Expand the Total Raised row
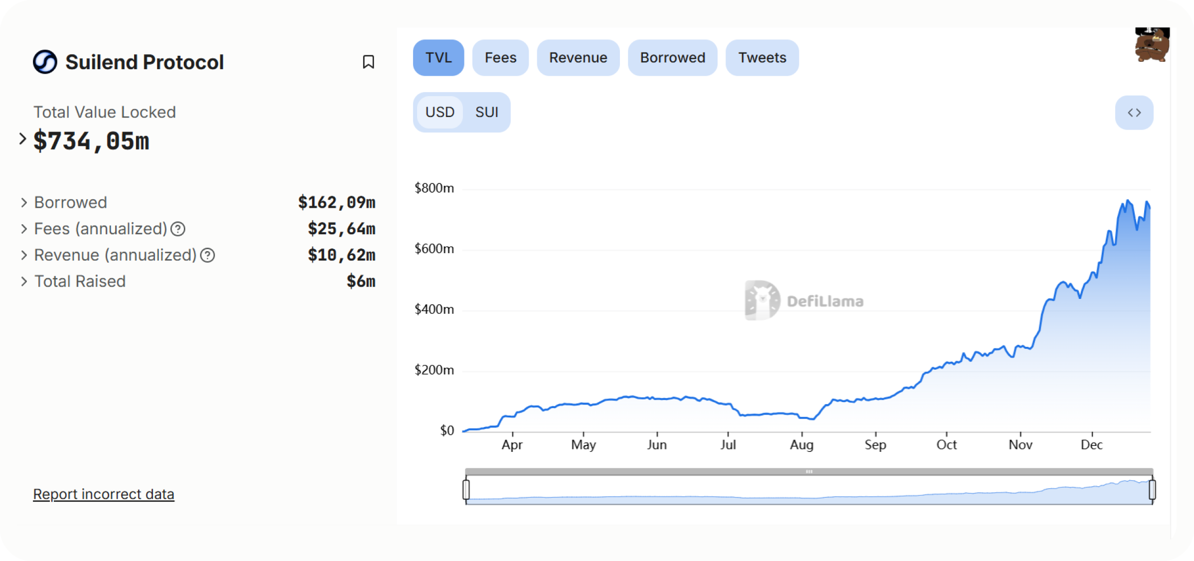Screen dimensions: 1194x561 point(23,281)
